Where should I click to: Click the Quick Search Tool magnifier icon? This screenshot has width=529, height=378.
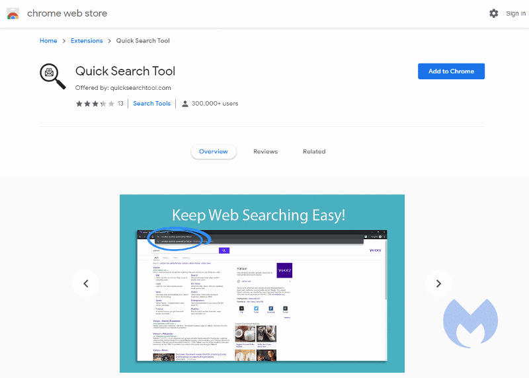[x=53, y=77]
